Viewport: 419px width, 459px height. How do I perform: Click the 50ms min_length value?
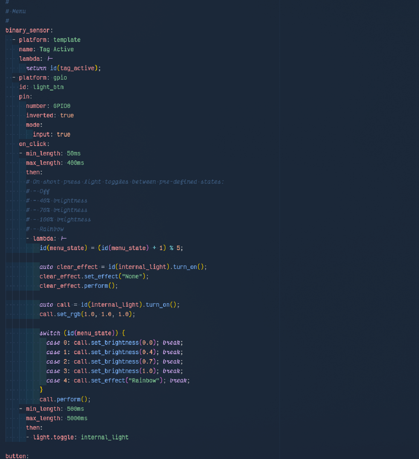click(x=74, y=153)
